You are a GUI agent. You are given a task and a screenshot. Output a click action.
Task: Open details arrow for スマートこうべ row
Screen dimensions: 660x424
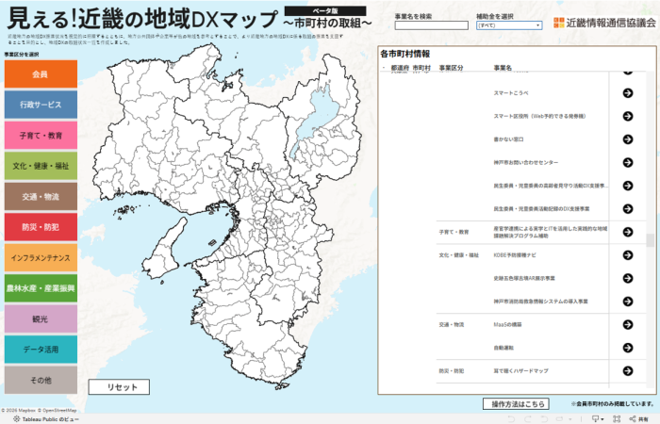click(x=628, y=93)
